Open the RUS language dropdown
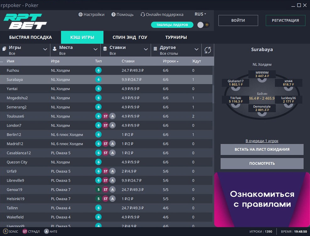The image size is (310, 236). pos(200,14)
